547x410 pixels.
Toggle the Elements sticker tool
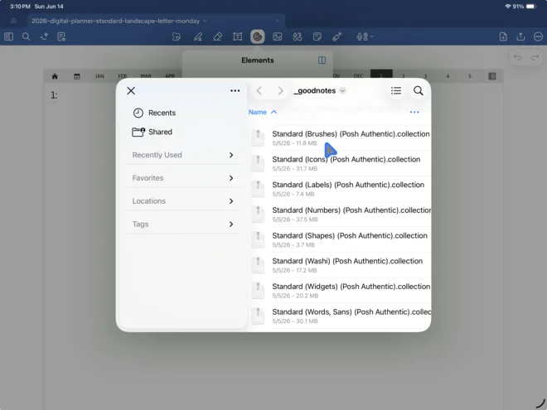point(258,36)
